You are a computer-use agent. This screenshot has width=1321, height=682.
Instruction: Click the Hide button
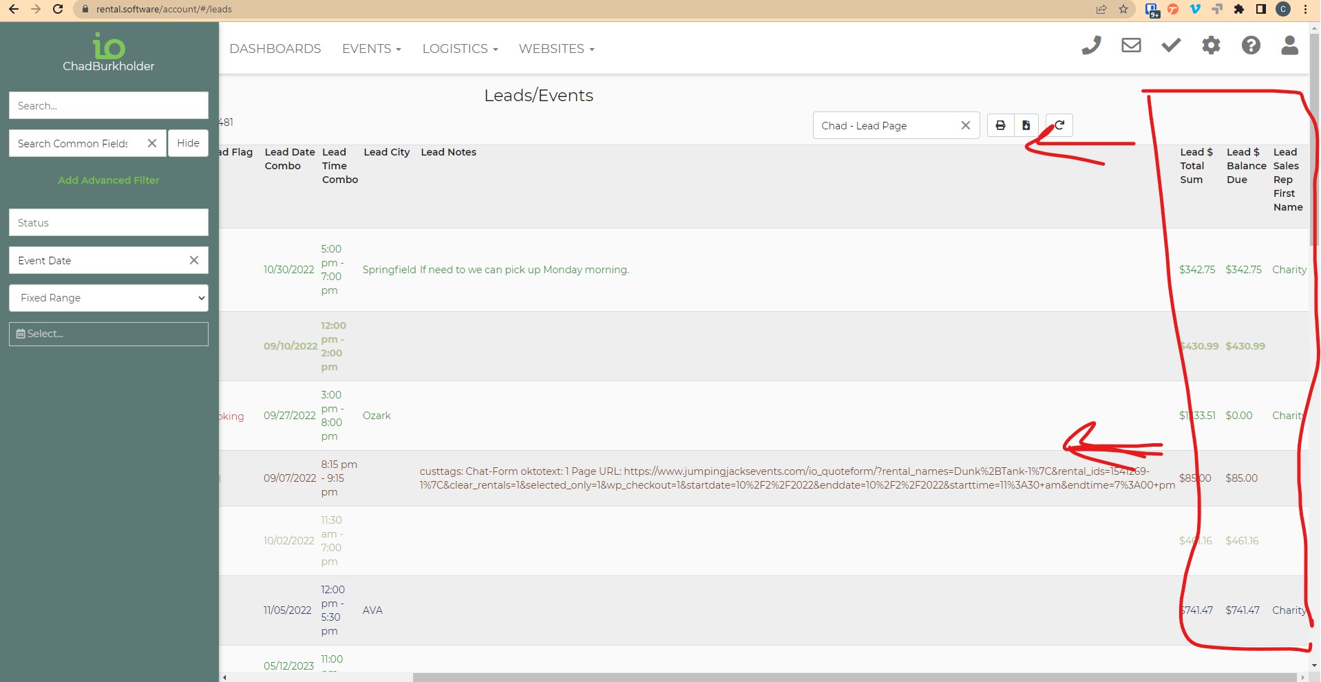tap(188, 143)
